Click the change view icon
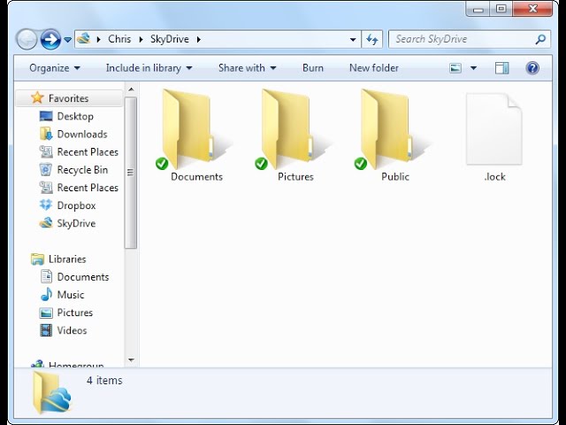The width and height of the screenshot is (566, 425). coord(455,68)
